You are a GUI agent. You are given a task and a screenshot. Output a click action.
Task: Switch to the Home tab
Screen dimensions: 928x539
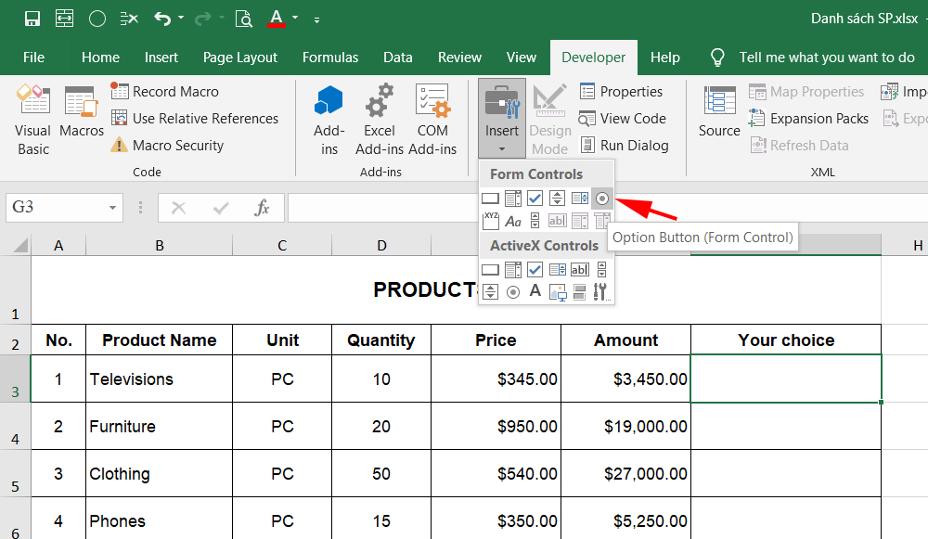[100, 58]
